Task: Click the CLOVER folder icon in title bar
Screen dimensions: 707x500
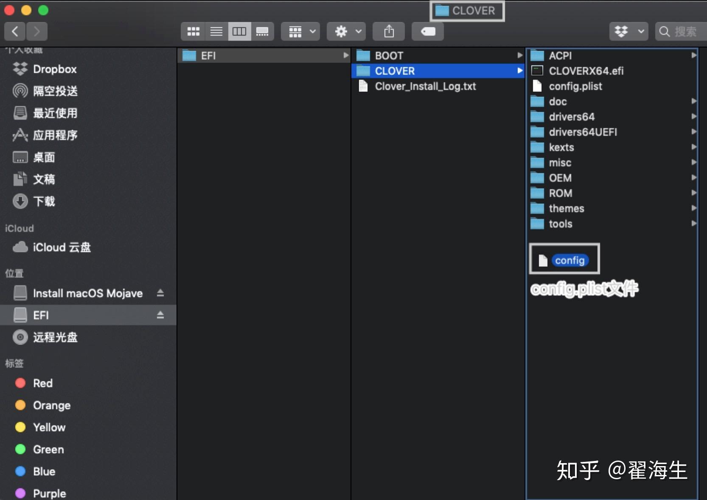Action: (x=442, y=11)
